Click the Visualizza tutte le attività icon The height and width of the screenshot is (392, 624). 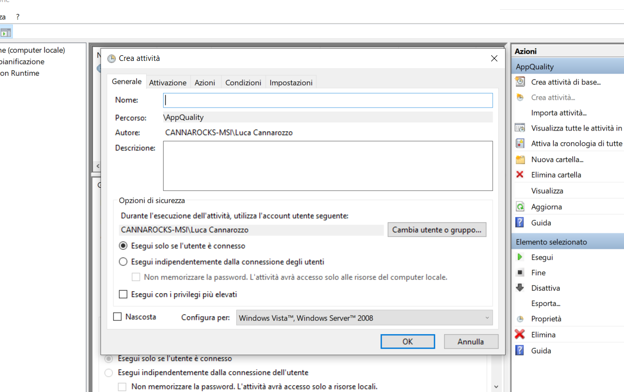520,128
